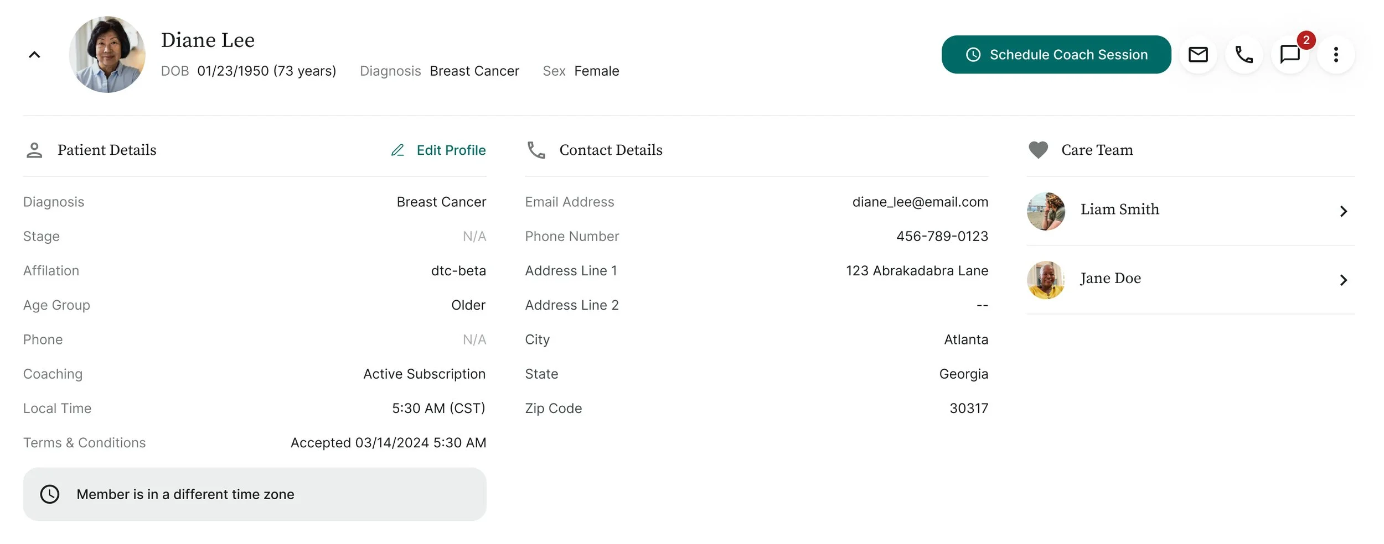This screenshot has height=544, width=1384.
Task: Click city value Atlanta
Action: pos(966,339)
